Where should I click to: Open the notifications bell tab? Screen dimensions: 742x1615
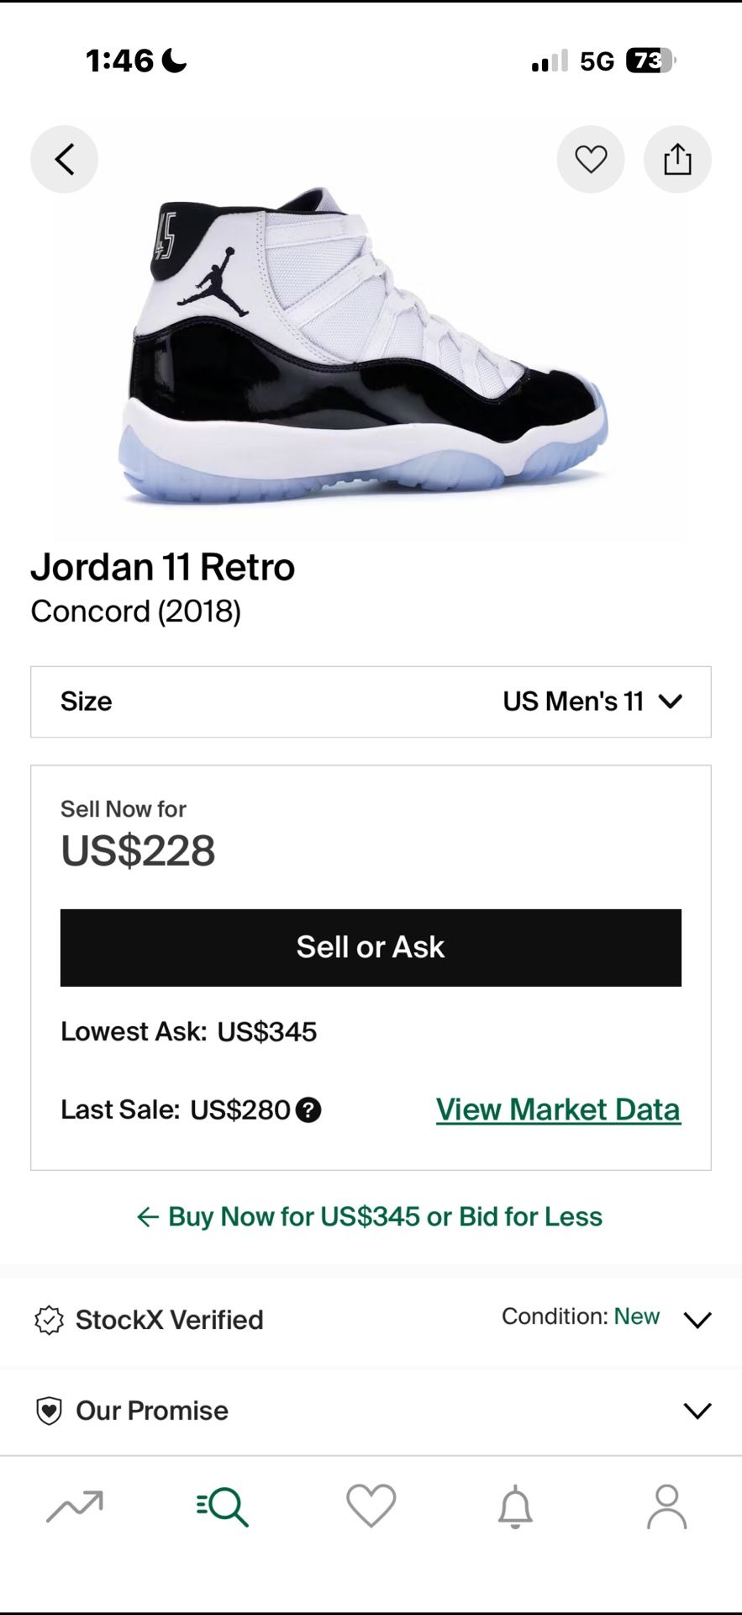pyautogui.click(x=515, y=1506)
